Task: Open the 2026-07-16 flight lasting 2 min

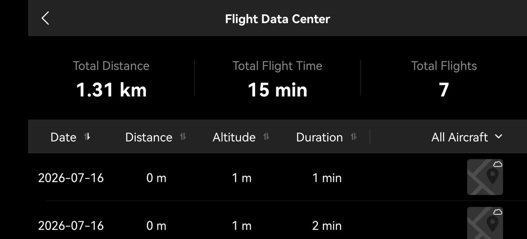Action: point(278,220)
